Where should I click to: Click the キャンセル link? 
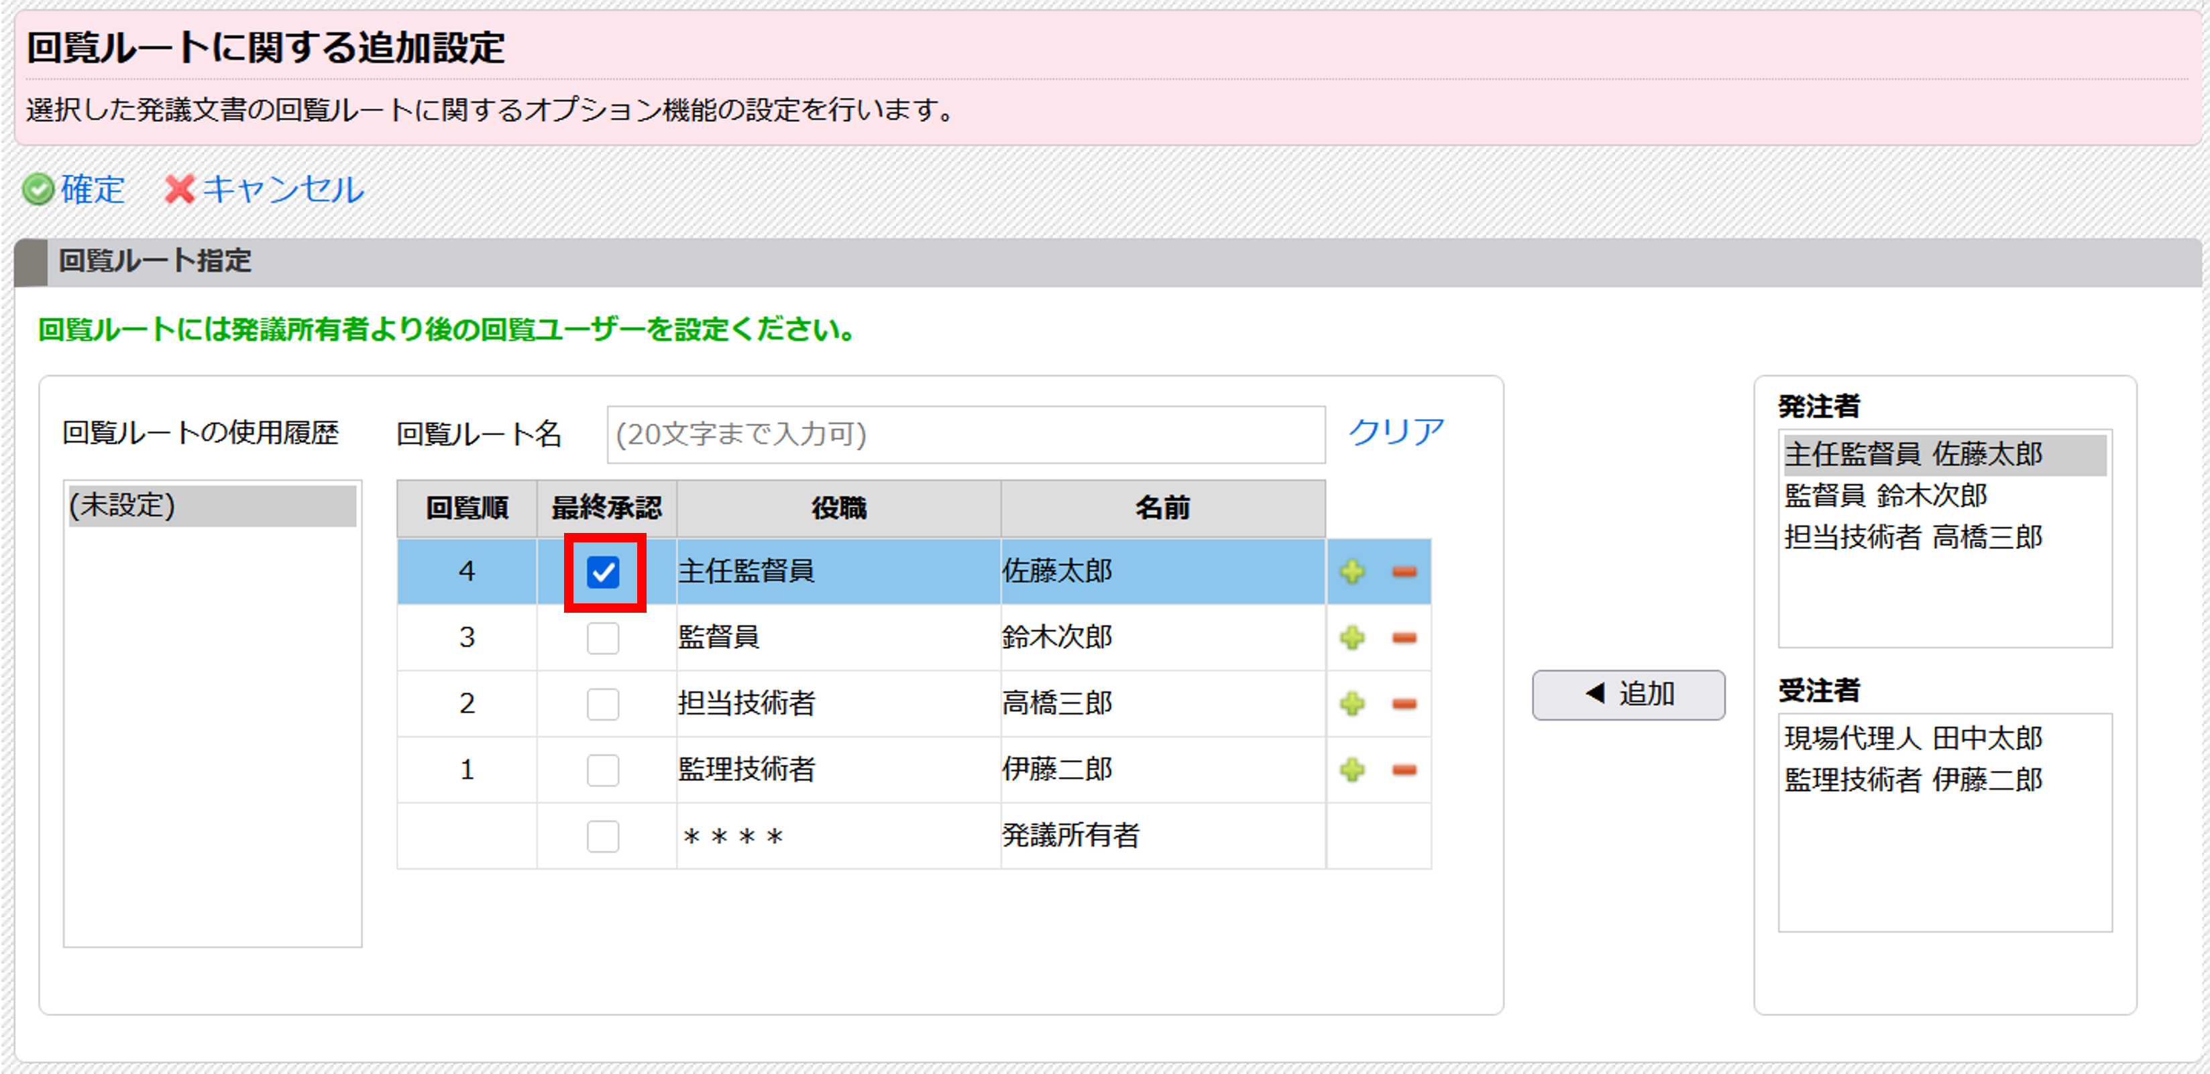283,190
